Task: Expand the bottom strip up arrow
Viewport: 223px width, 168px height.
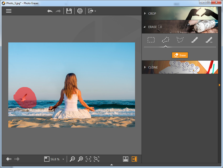Action: (x=112, y=165)
